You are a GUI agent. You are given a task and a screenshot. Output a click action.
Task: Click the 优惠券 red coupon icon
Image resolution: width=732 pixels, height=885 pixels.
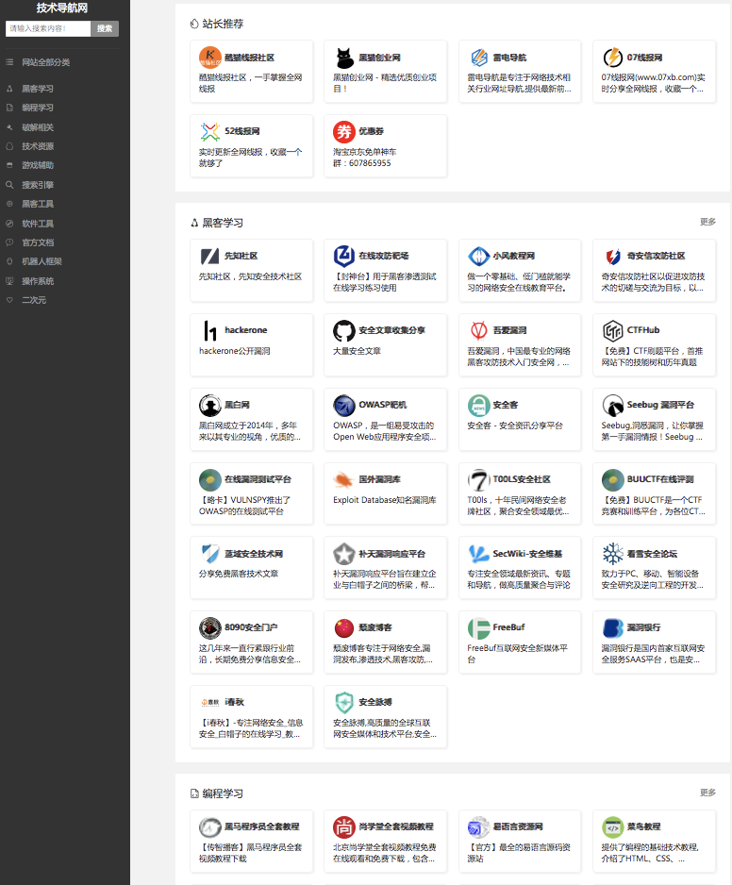344,131
